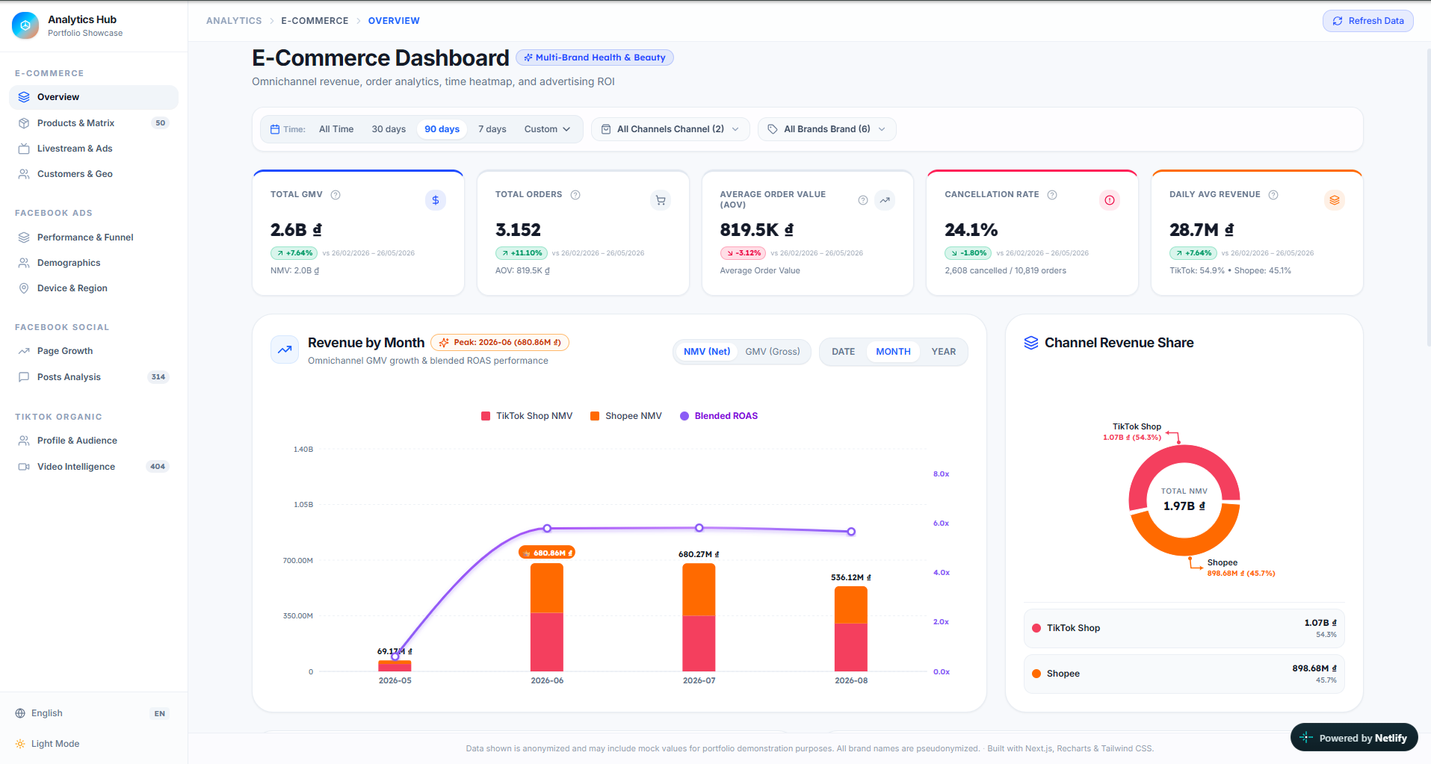Click the Overview layers icon in sidebar
This screenshot has height=764, width=1431.
point(24,97)
